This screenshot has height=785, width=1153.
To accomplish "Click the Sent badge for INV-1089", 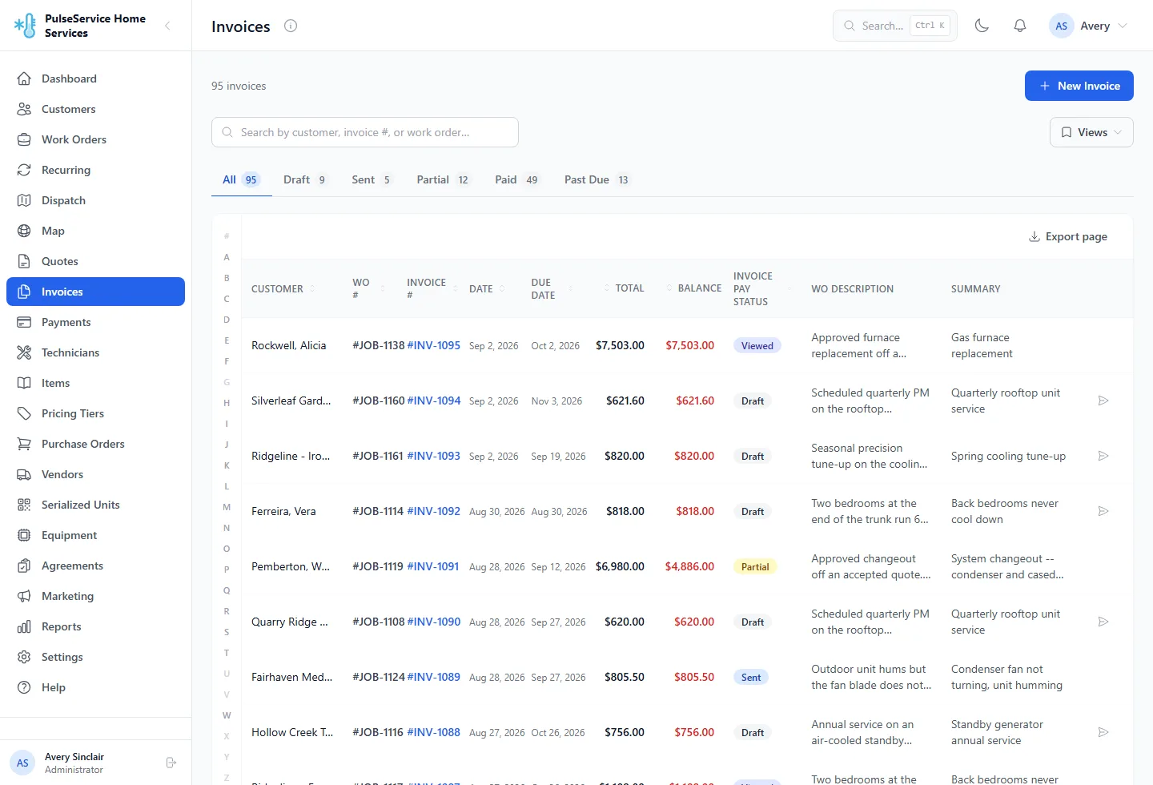I will pos(751,677).
